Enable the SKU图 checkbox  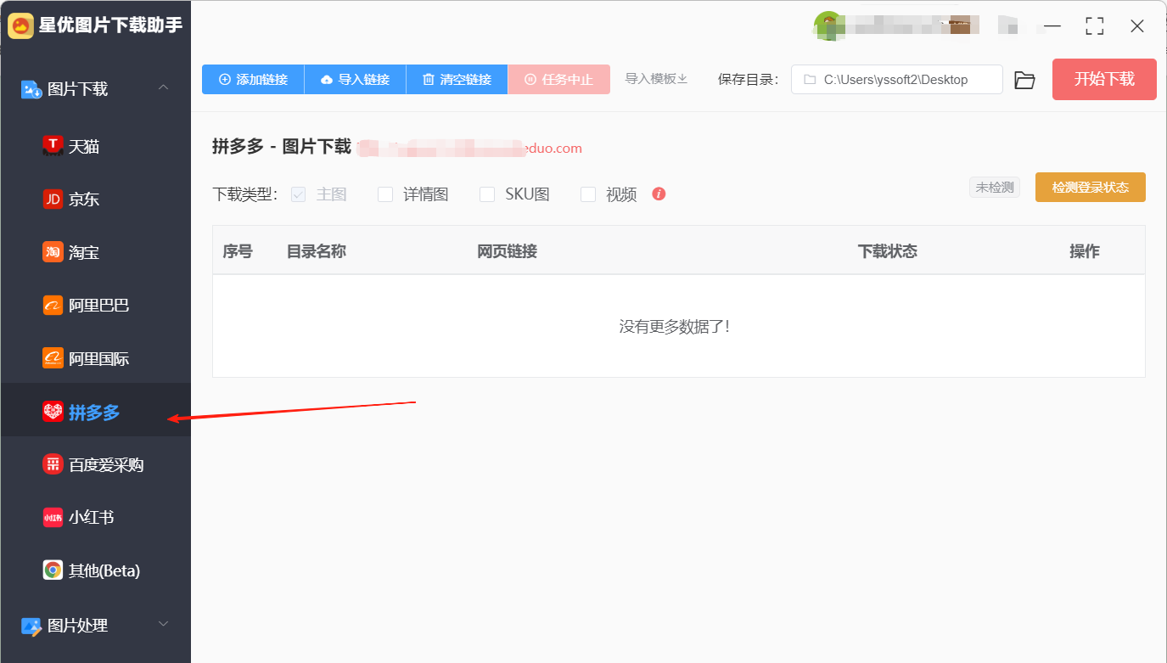[487, 194]
